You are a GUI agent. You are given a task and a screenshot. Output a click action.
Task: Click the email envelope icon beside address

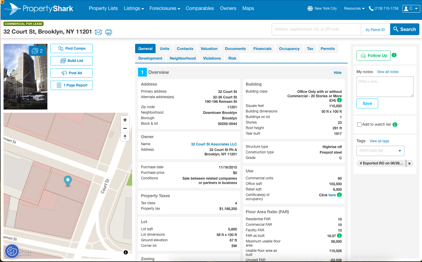point(98,32)
